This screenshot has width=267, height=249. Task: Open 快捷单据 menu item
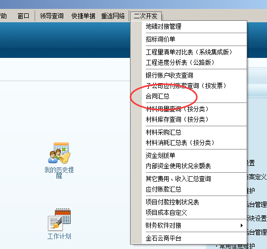coord(83,16)
